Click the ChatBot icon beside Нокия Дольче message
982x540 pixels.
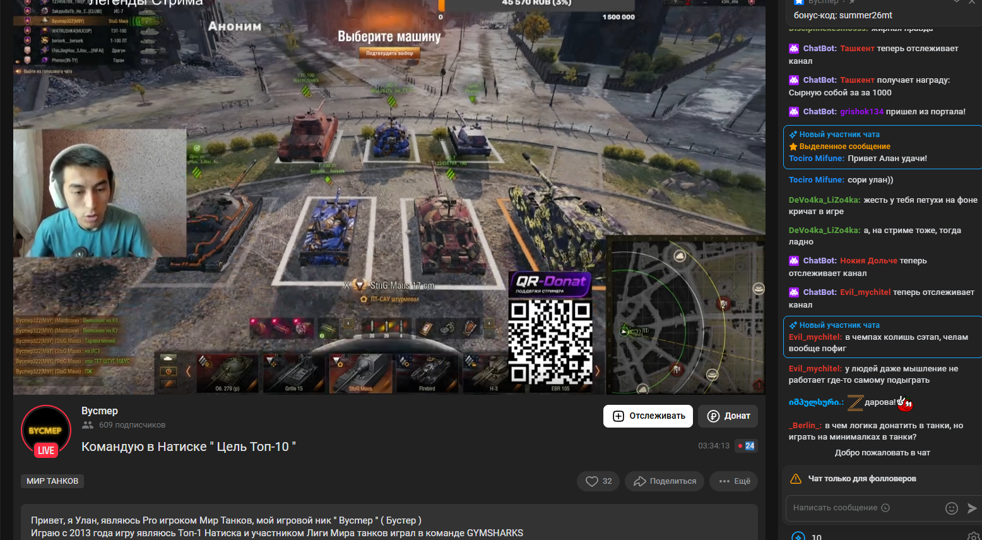point(794,261)
